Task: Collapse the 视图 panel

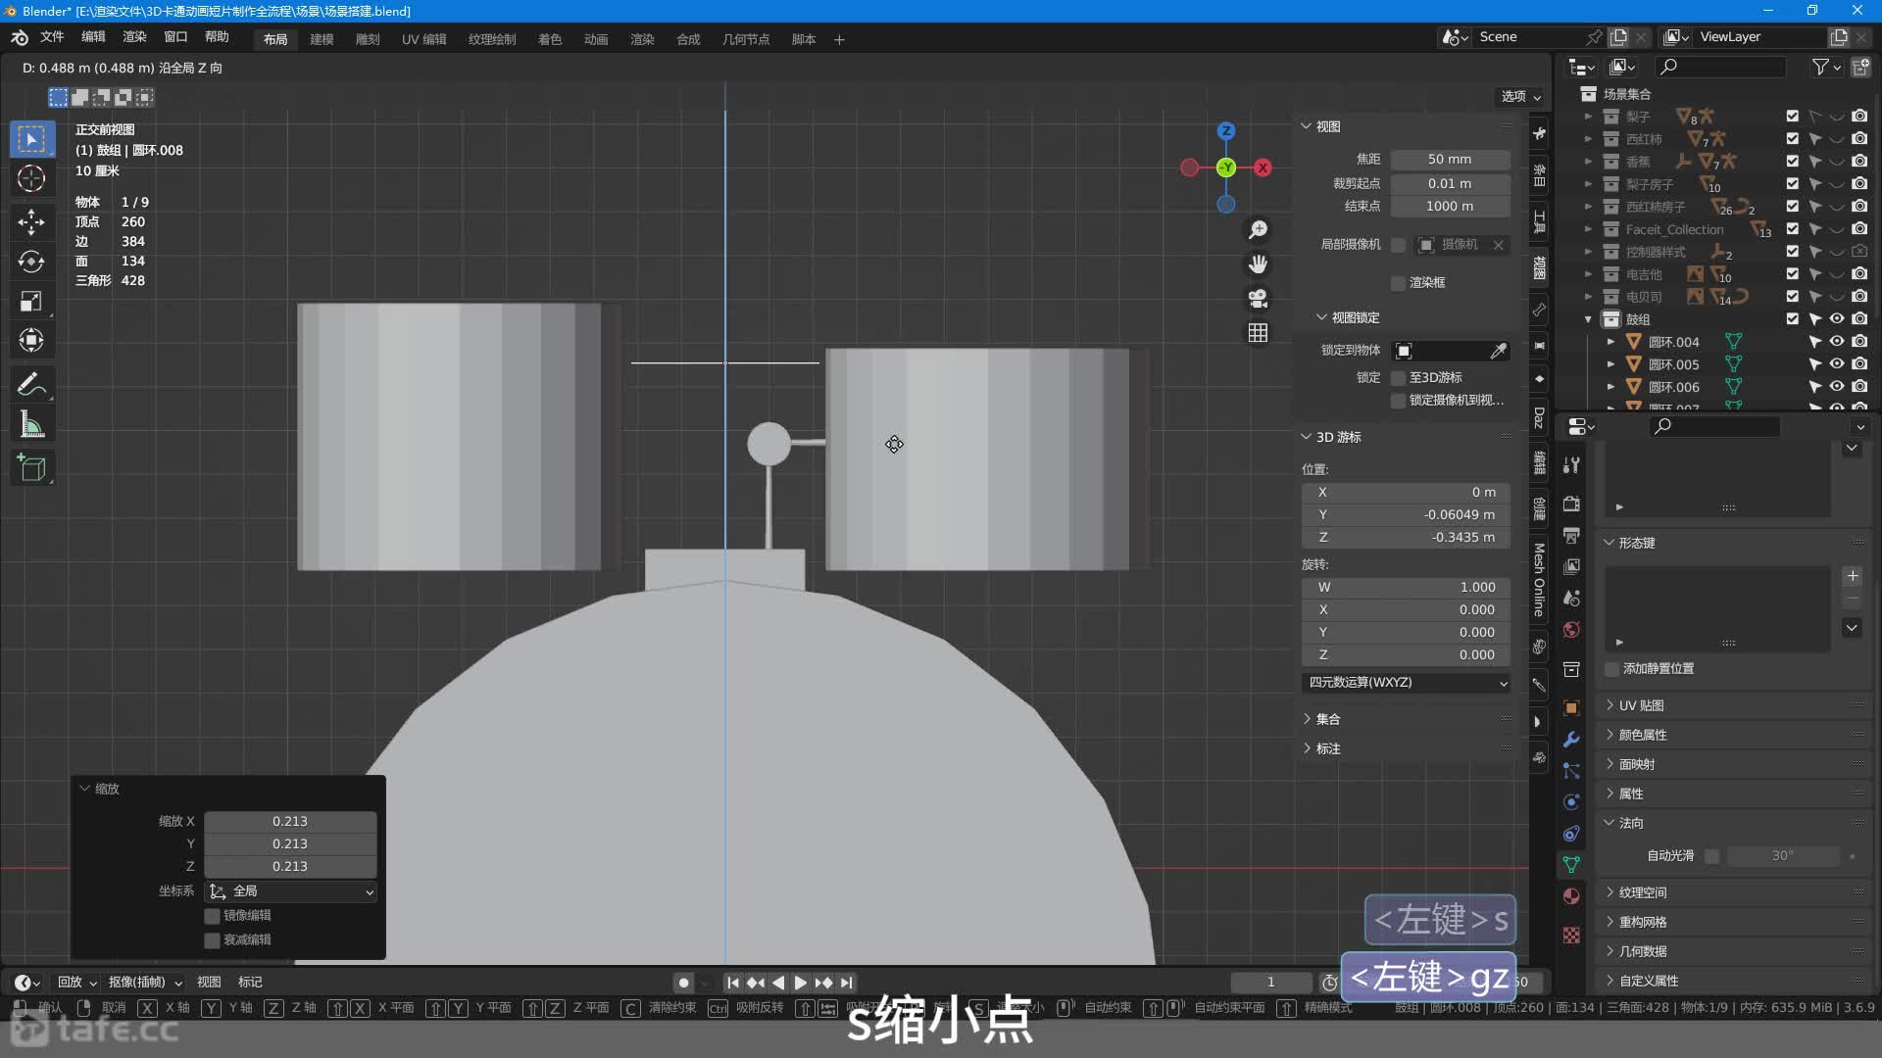Action: point(1307,126)
